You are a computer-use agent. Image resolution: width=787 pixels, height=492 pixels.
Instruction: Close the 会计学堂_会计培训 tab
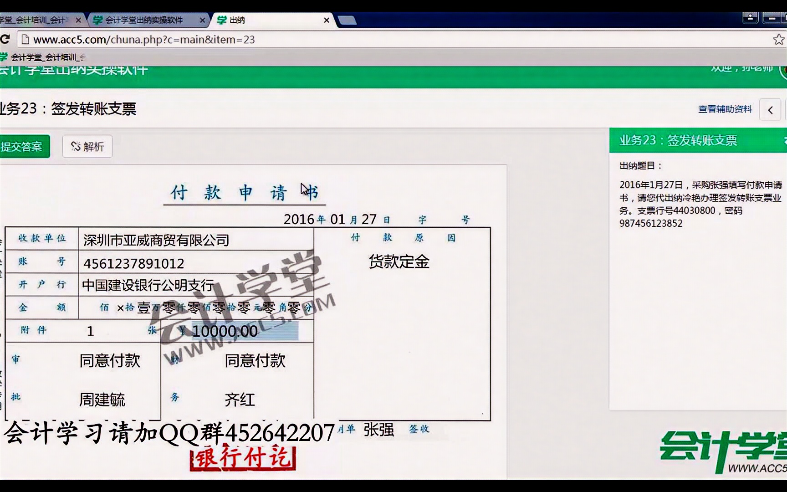[78, 20]
